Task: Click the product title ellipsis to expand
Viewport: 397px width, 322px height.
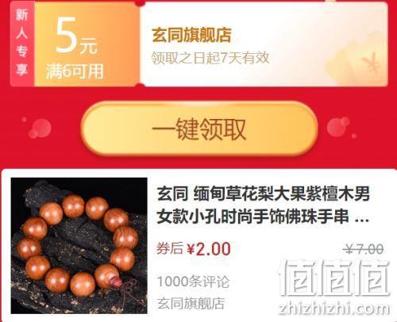Action: pos(361,218)
